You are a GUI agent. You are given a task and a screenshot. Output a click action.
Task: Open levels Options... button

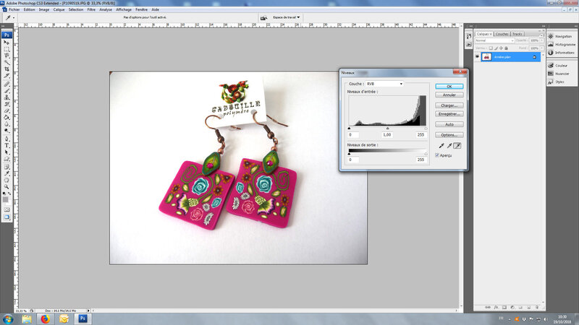(x=449, y=135)
